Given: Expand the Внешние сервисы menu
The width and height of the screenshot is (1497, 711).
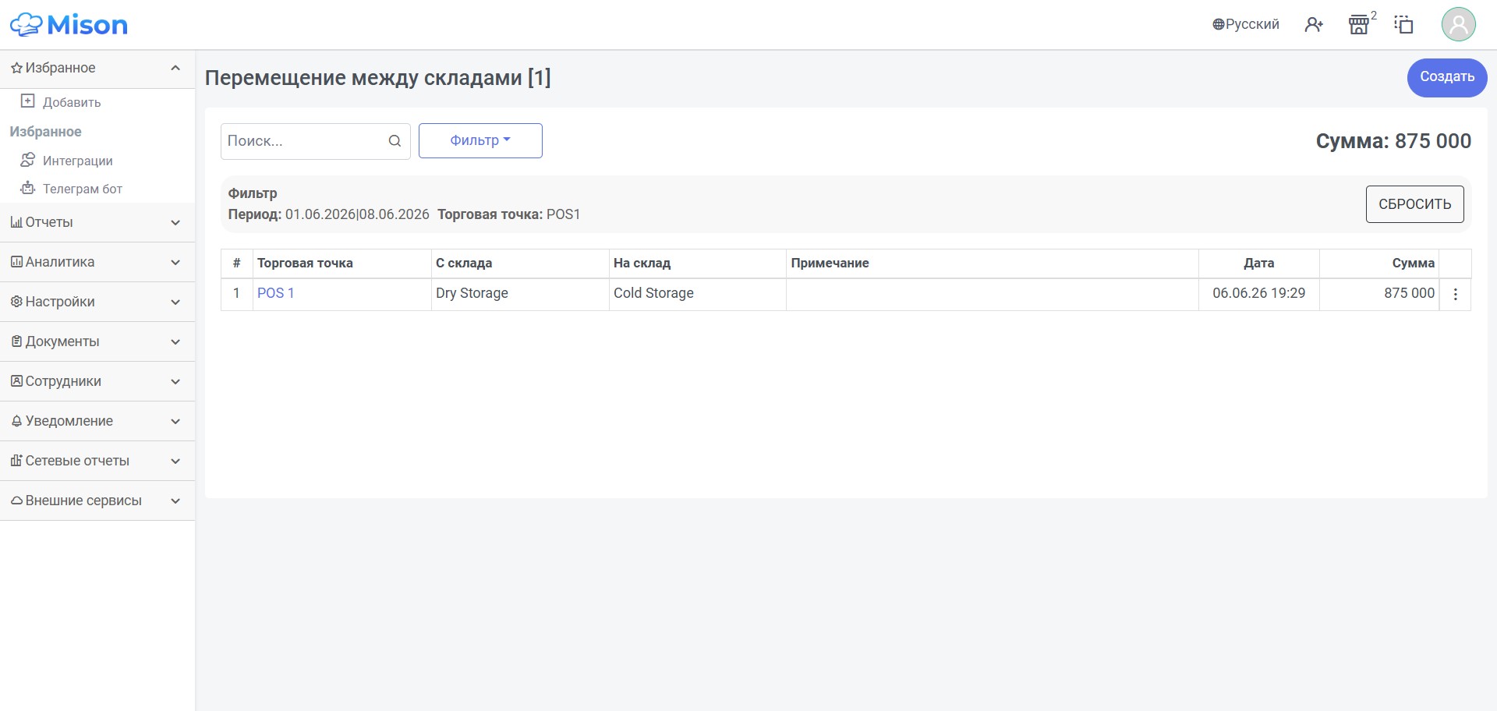Looking at the screenshot, I should (x=97, y=501).
